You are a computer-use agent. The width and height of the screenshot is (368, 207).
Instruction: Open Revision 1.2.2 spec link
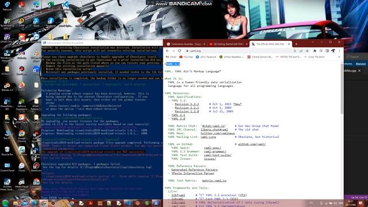pos(186,104)
